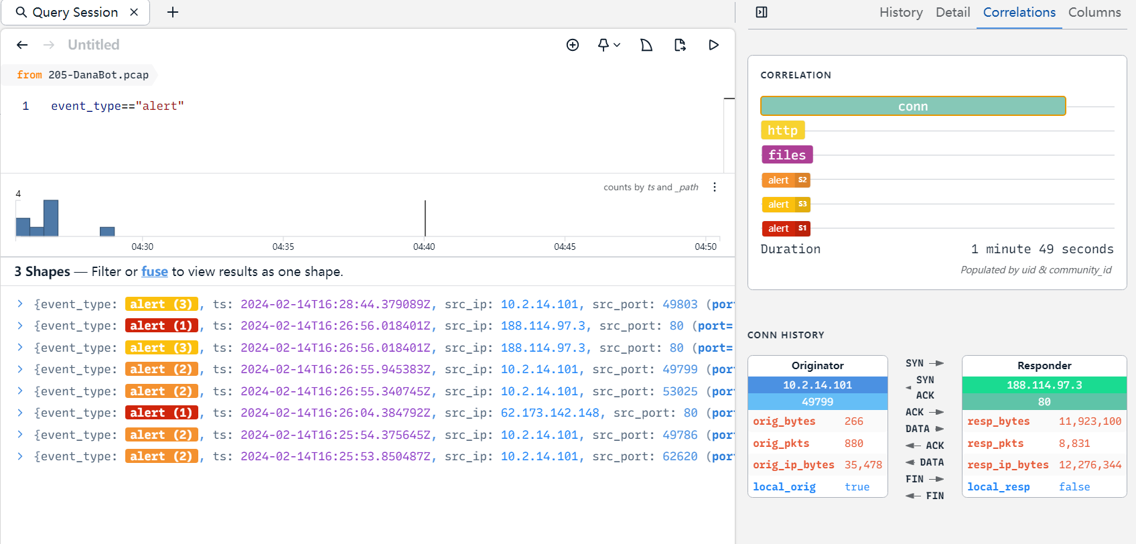Viewport: 1136px width, 544px height.
Task: Open a new tab with the plus icon
Action: point(173,12)
